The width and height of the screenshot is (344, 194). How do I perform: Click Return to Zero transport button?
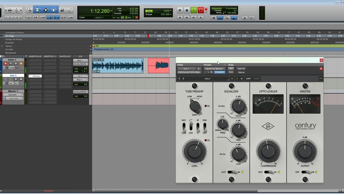pos(180,18)
